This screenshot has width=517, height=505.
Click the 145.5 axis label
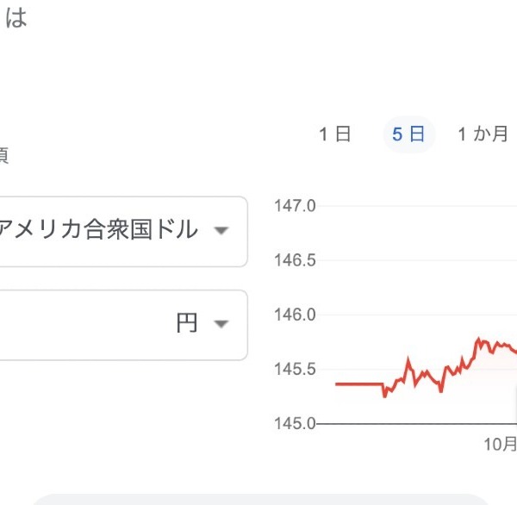click(295, 369)
